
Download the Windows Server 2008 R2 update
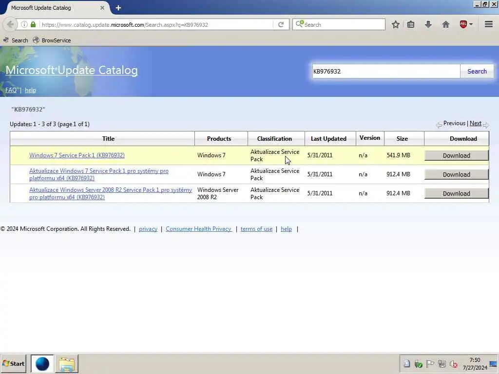pyautogui.click(x=456, y=193)
